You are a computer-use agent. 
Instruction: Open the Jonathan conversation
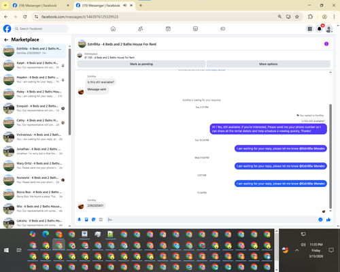coord(34,151)
